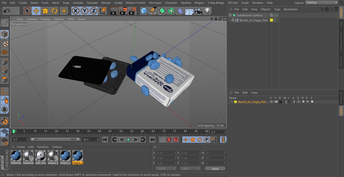Switch to Model mode

[x=5, y=34]
